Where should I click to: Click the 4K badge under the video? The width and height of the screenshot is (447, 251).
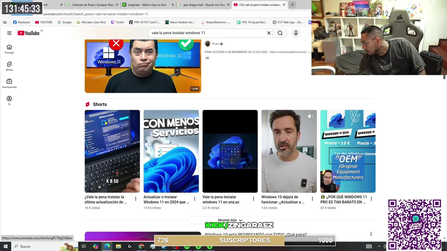point(207,58)
